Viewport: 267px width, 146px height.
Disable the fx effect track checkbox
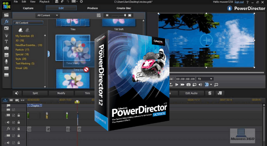click(14, 129)
